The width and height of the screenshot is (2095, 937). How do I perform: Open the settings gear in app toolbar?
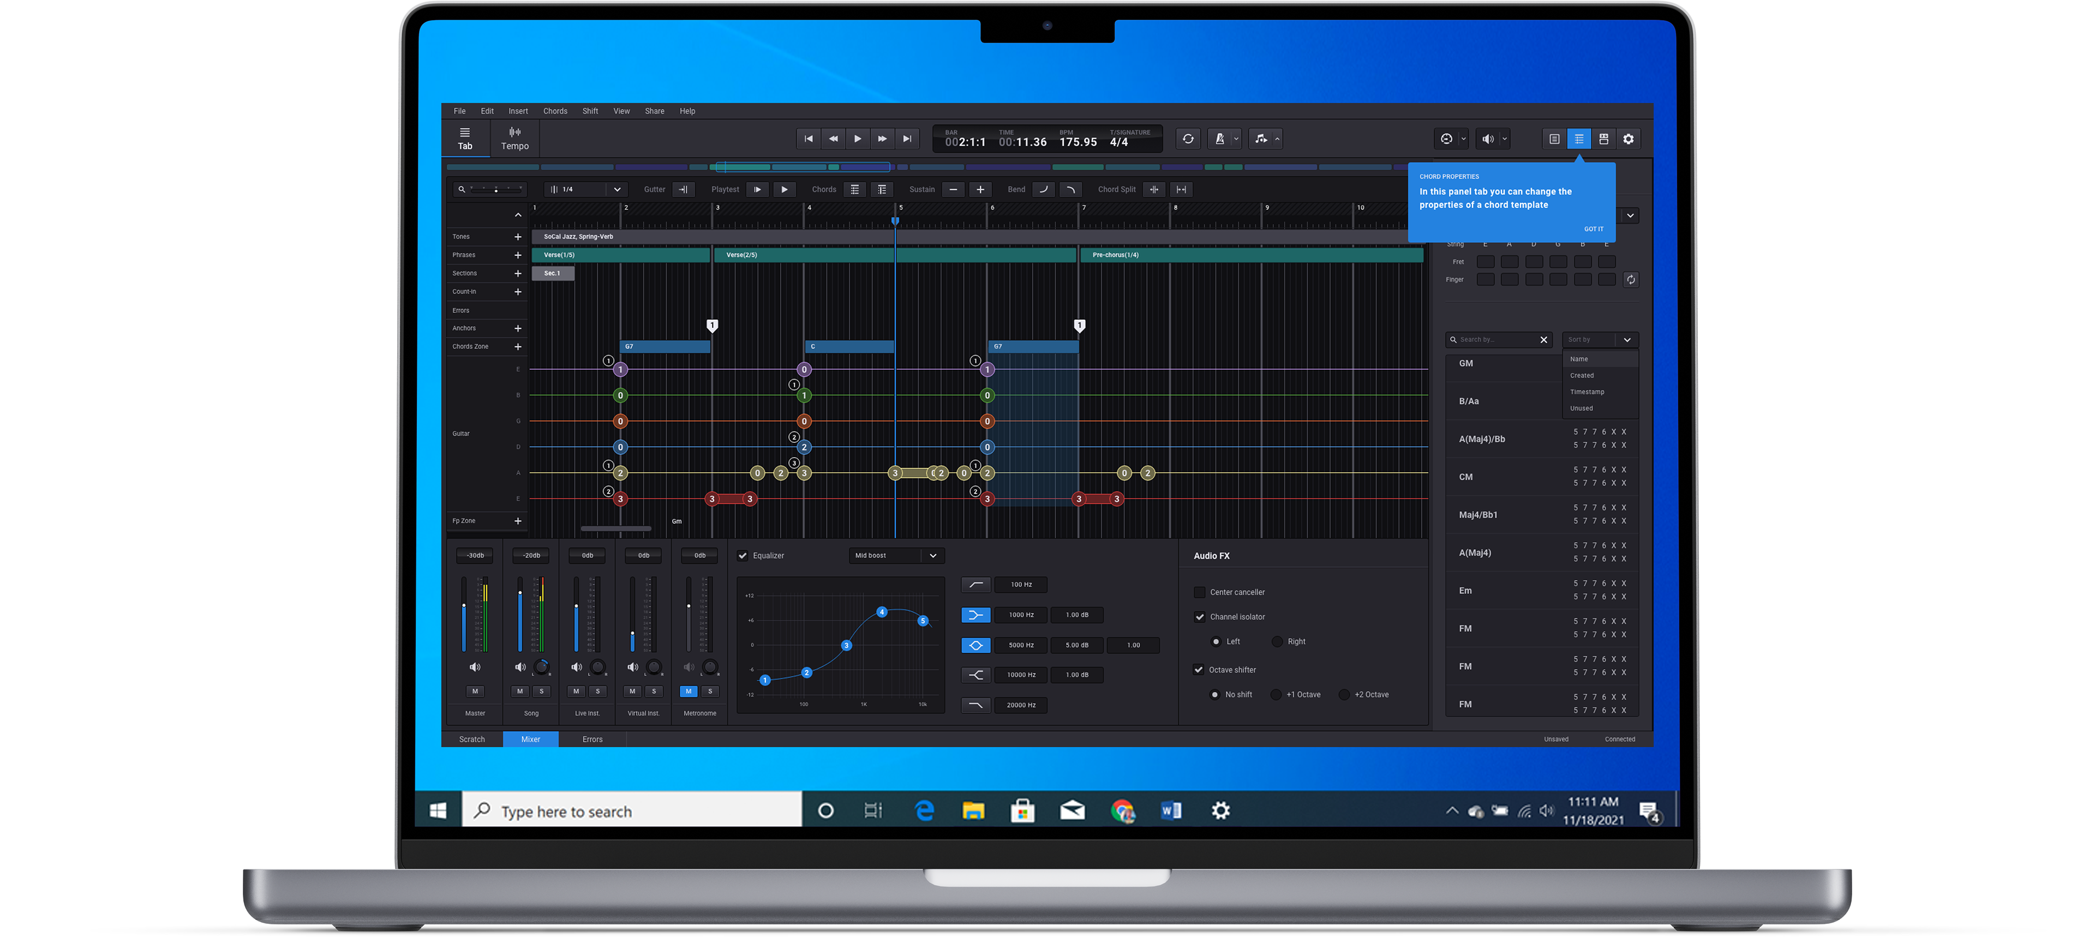(1628, 139)
